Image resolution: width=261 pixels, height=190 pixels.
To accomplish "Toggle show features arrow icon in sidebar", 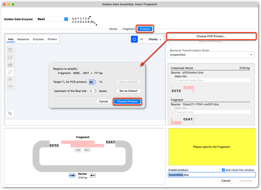I will (x=10, y=58).
